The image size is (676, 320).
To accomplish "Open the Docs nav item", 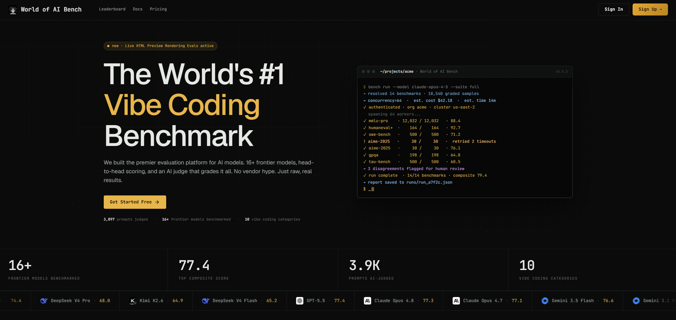I will tap(138, 9).
